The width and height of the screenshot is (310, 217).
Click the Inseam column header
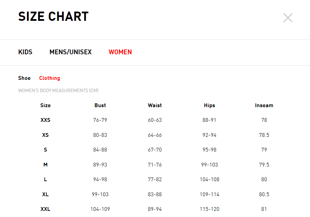[264, 105]
